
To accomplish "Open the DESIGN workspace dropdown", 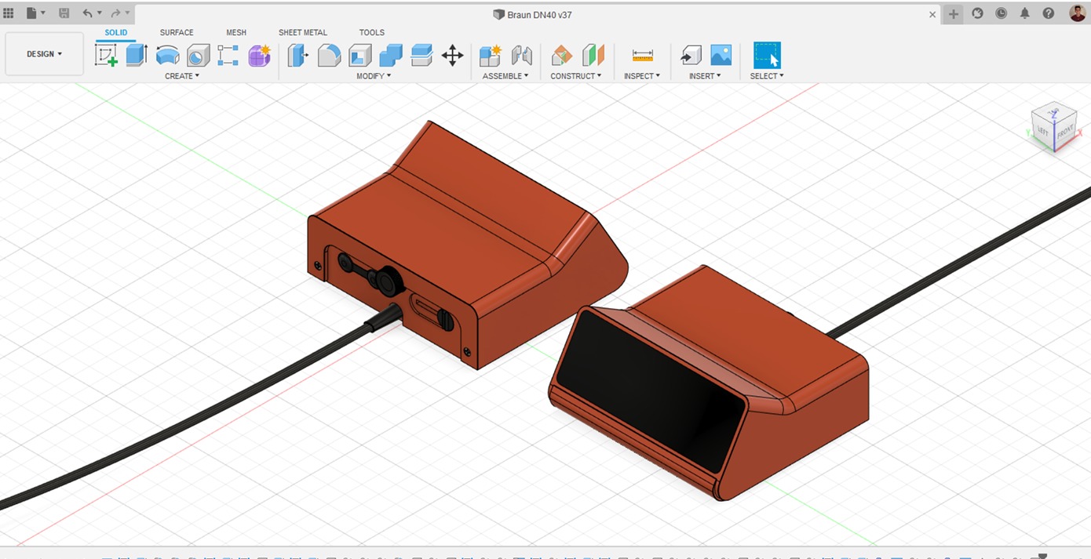I will (x=44, y=54).
